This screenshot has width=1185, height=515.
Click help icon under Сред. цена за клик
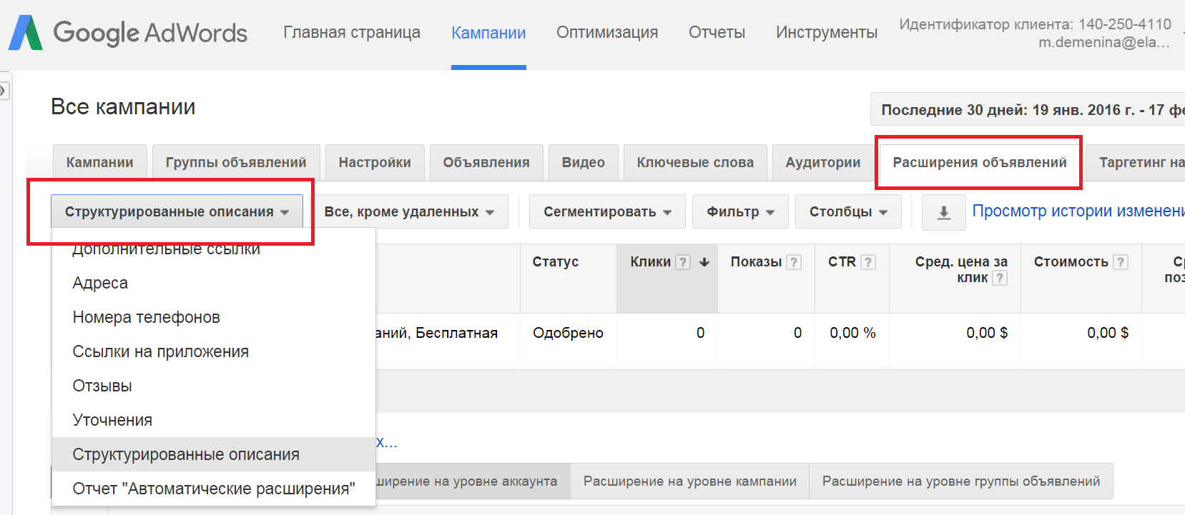pos(1000,278)
